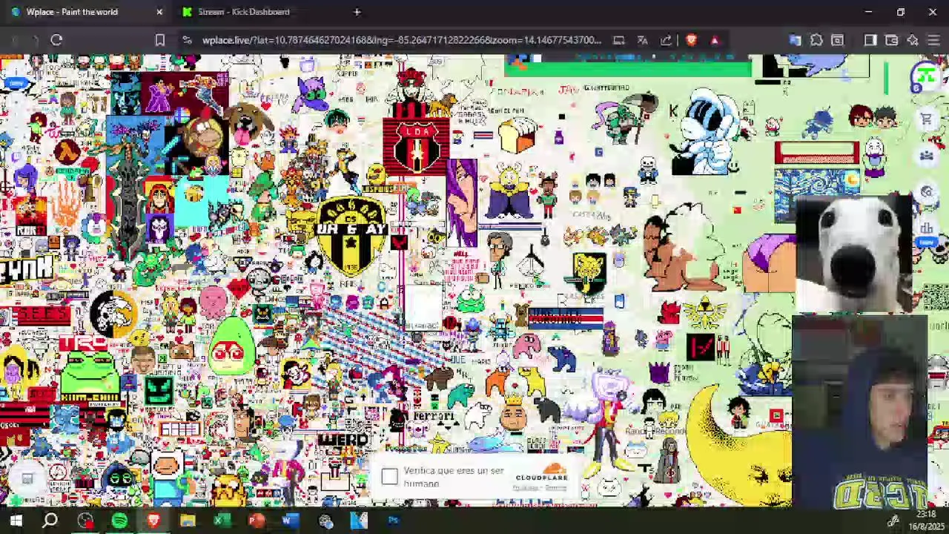Open the wplace search explore icon
The height and width of the screenshot is (534, 949).
point(926,193)
